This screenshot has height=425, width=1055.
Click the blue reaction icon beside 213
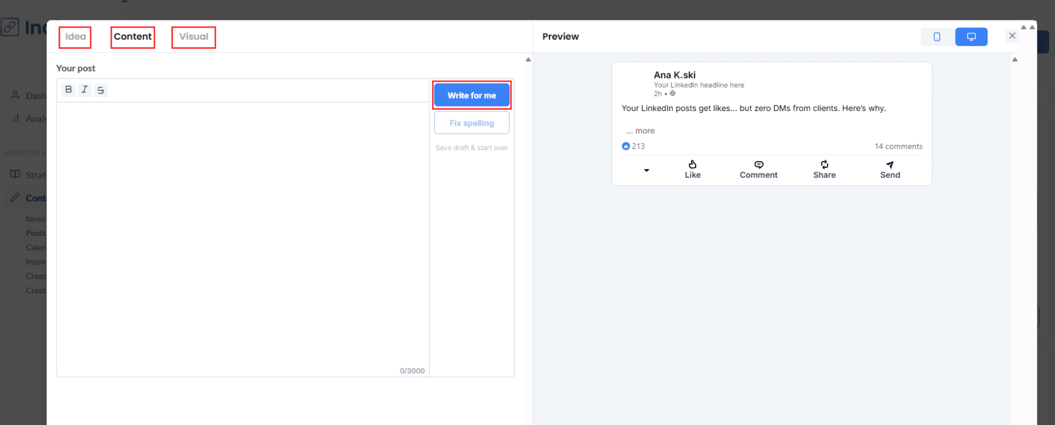point(626,147)
